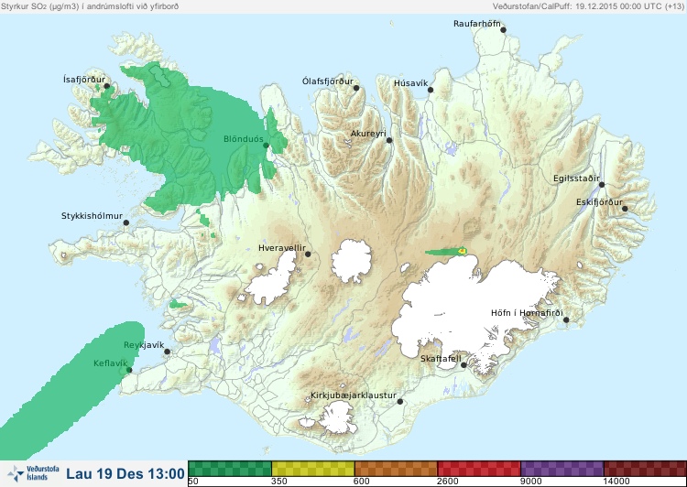
Task: Select the dark red 14000 legend swatch
Action: [645, 469]
